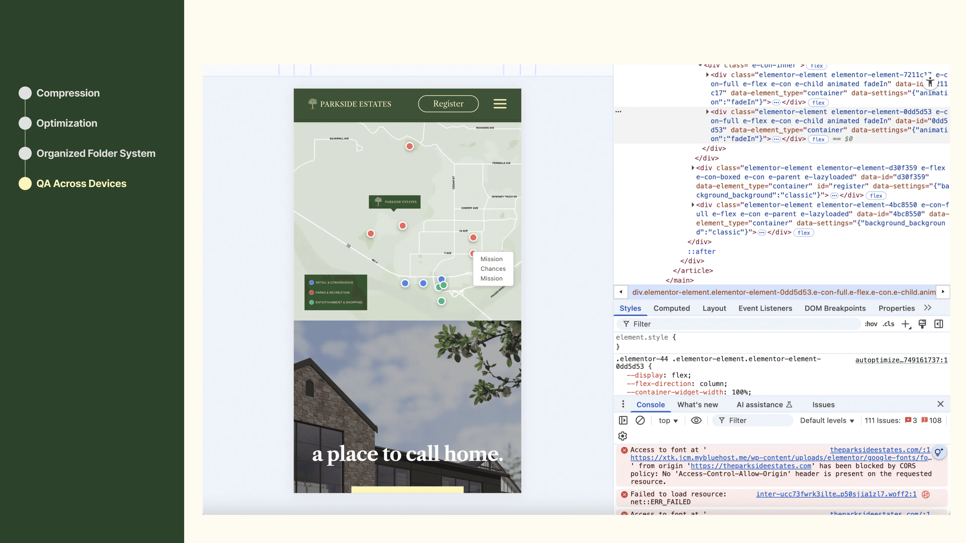
Task: Open console settings gear
Action: click(623, 436)
